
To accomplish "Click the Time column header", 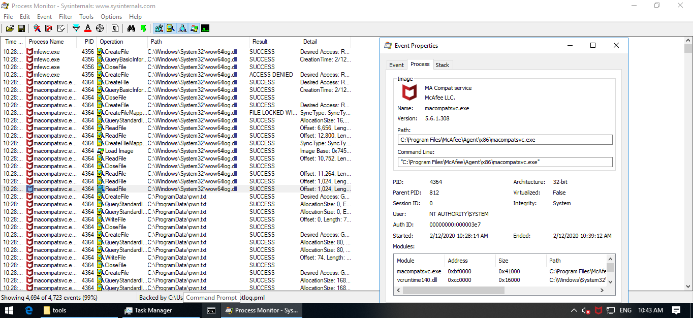I will pyautogui.click(x=13, y=42).
